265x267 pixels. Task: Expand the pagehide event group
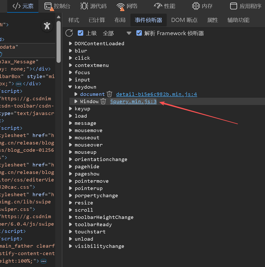tap(70, 166)
